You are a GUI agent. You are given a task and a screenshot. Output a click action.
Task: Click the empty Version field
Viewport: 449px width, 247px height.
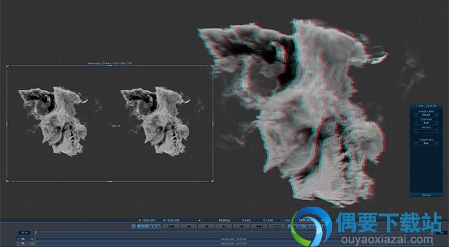coord(426,131)
